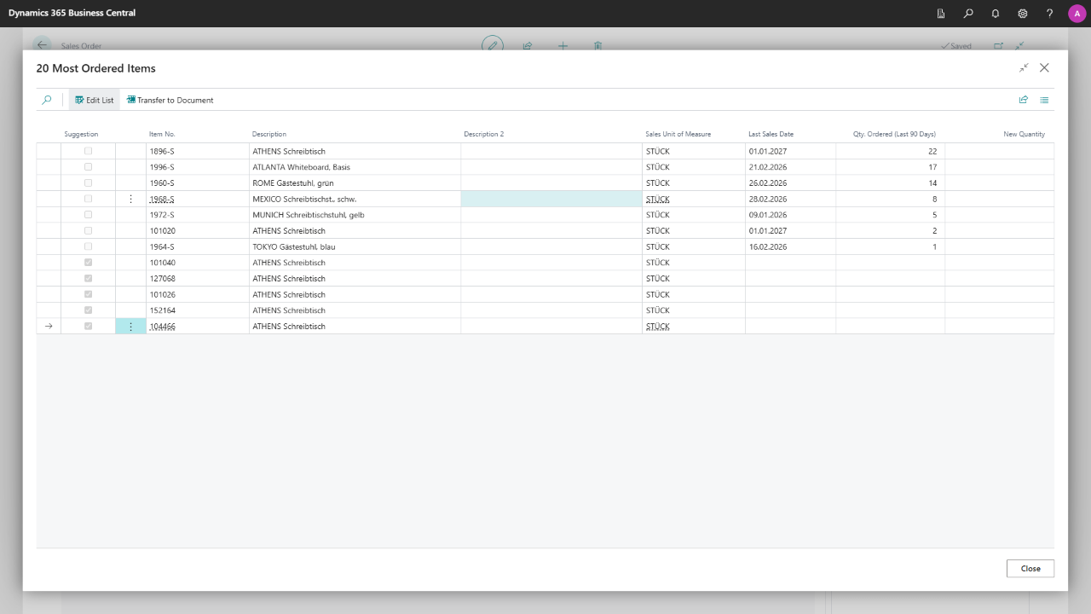Open the search magnifier in the top bar
This screenshot has height=614, width=1091.
tap(968, 14)
